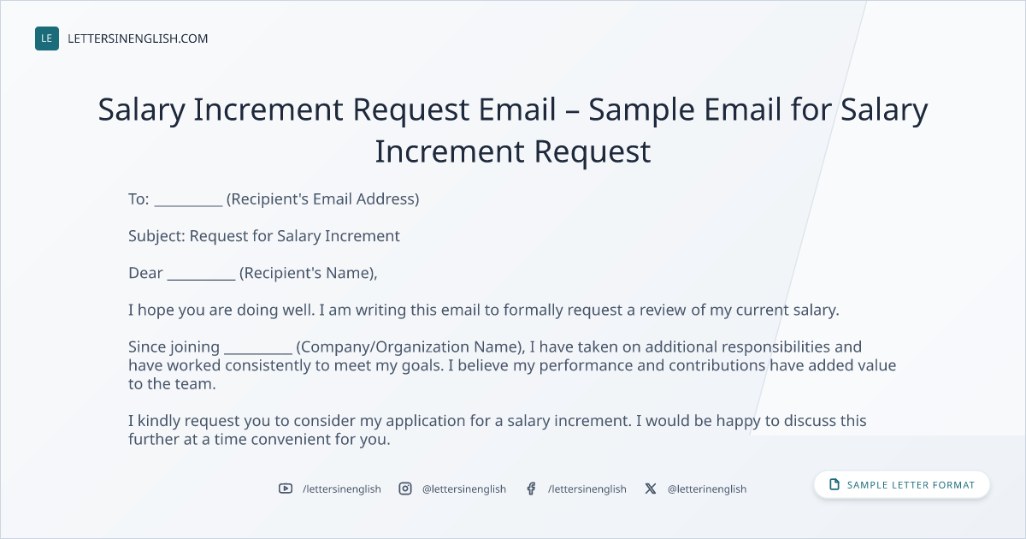Viewport: 1026px width, 539px height.
Task: Open the /lettersinenglish Facebook handle
Action: pyautogui.click(x=587, y=489)
